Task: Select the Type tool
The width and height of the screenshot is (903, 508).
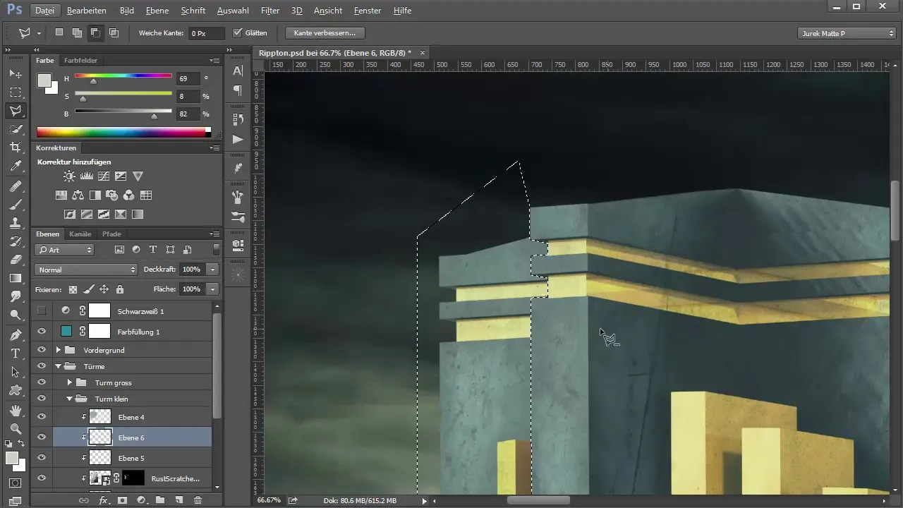Action: [16, 353]
